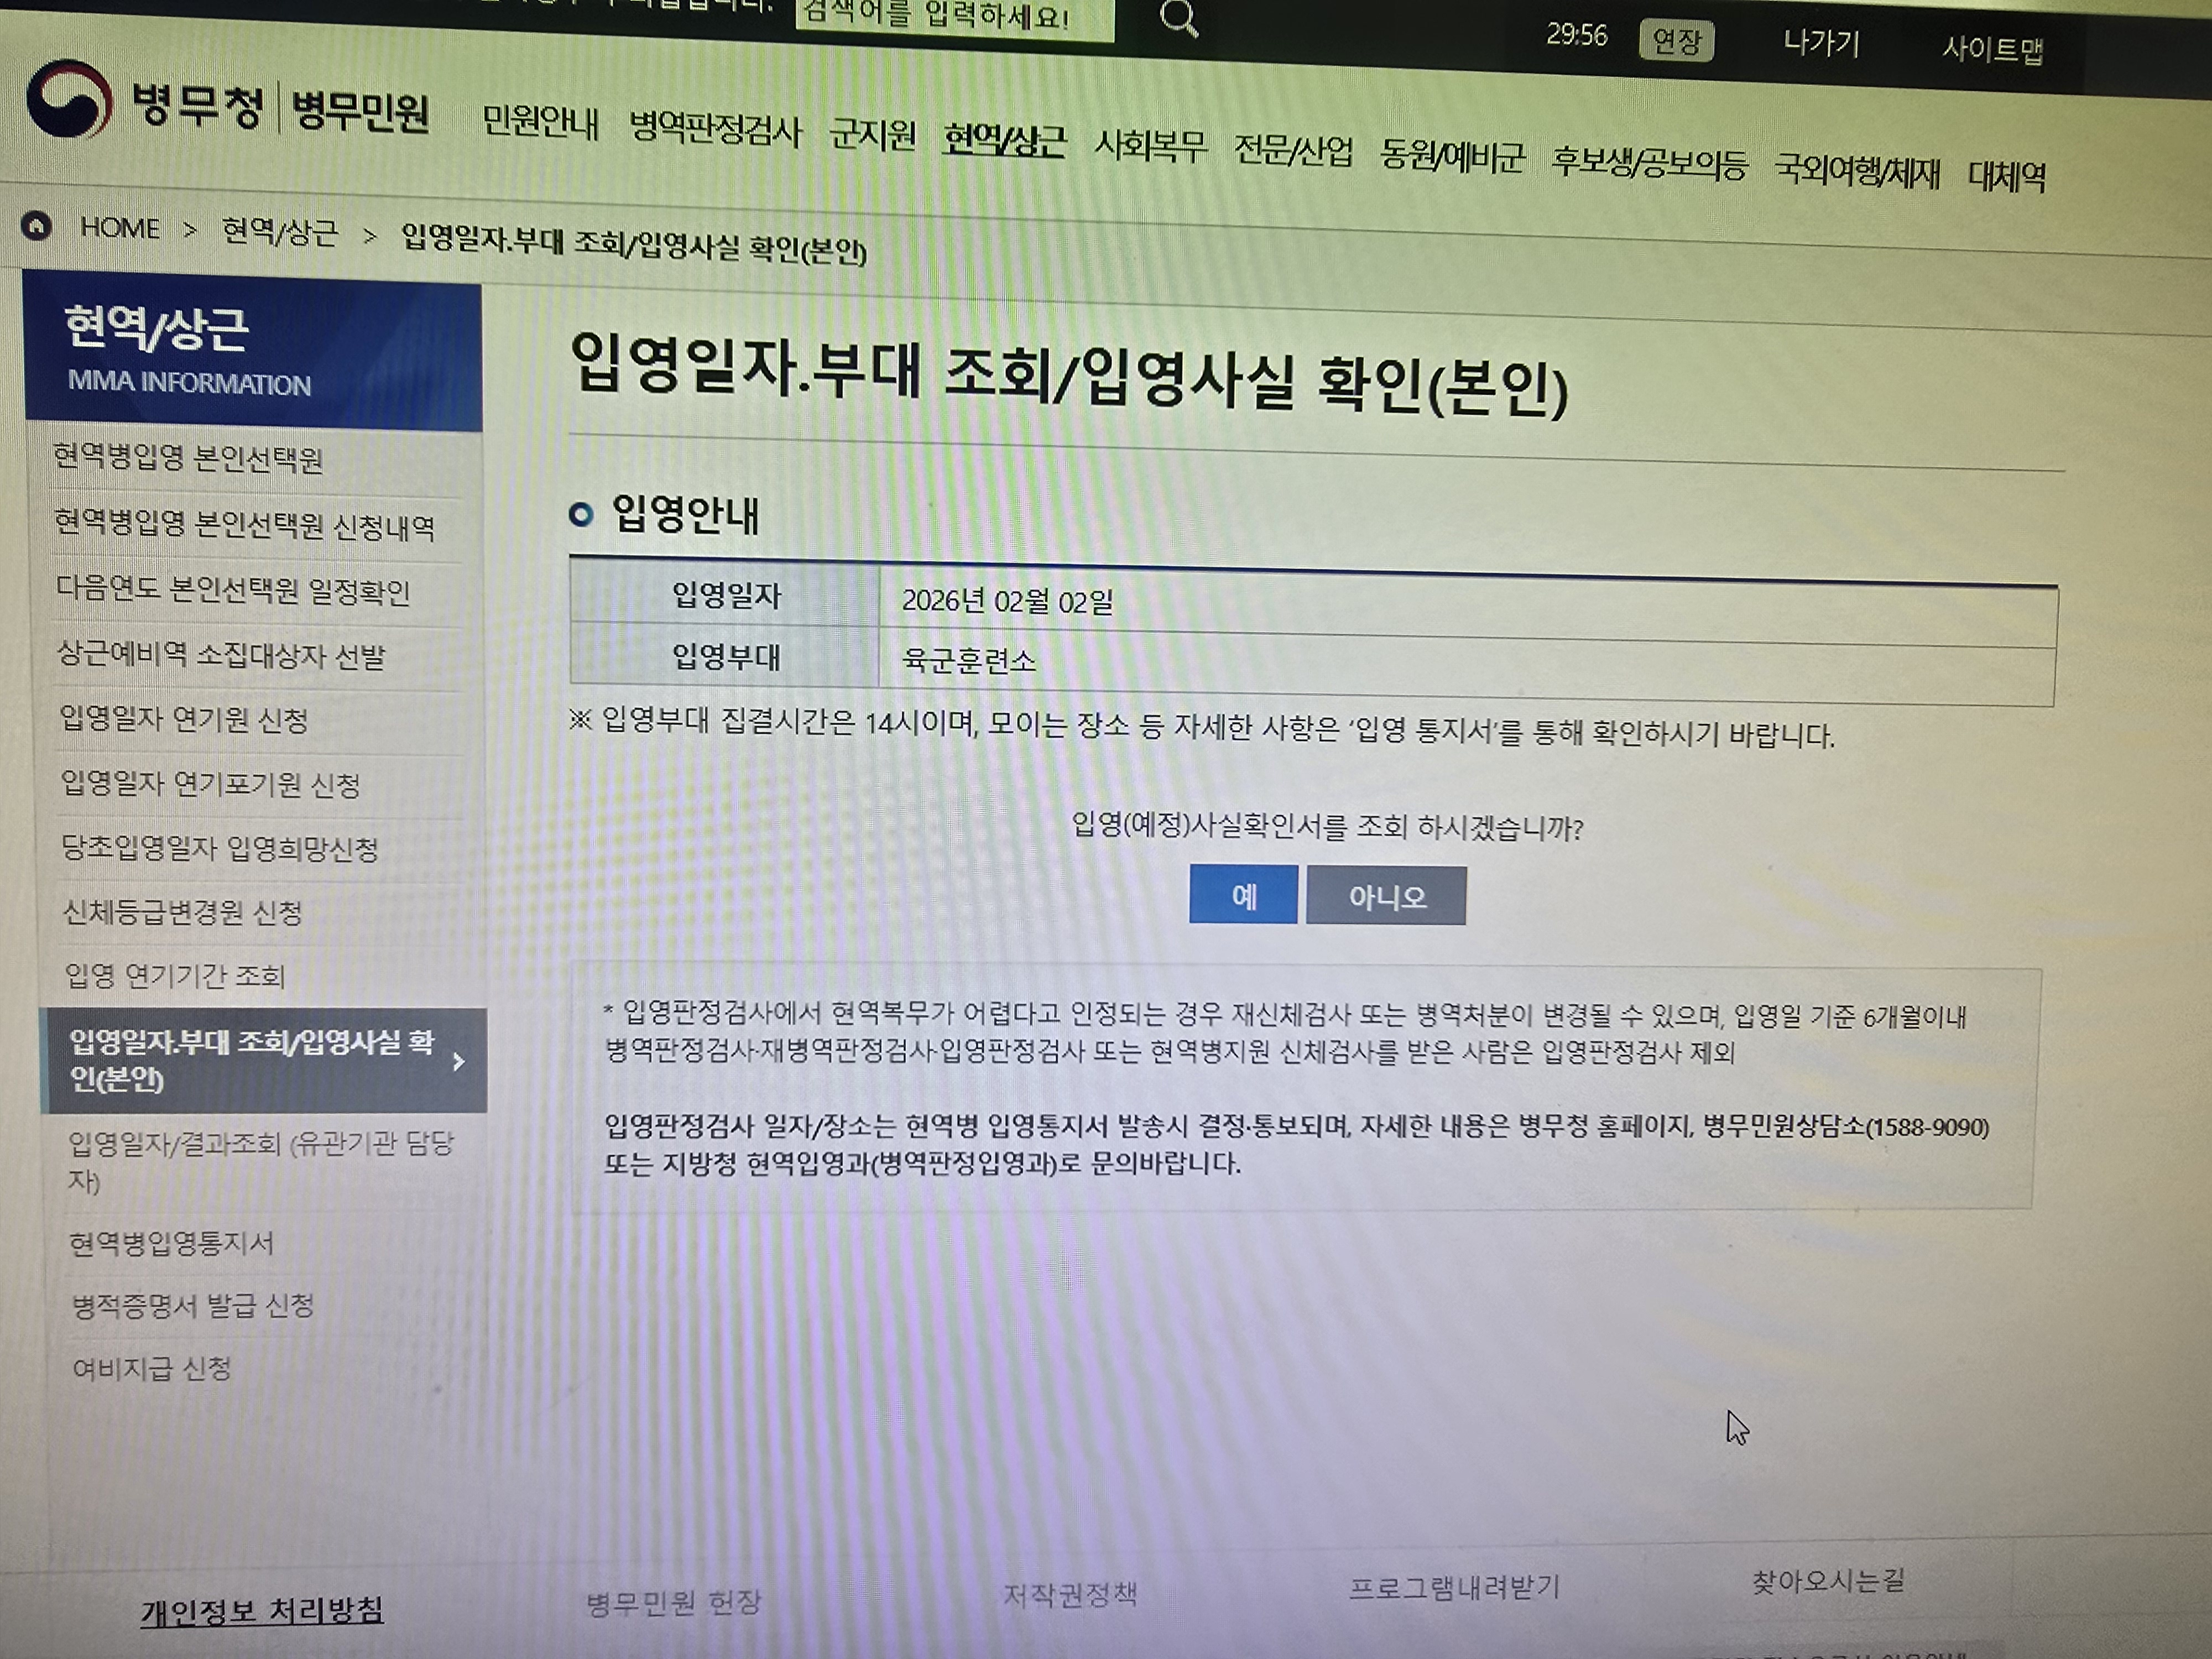This screenshot has width=2212, height=1659.
Task: Click HOME in breadcrumb
Action: click(x=120, y=228)
